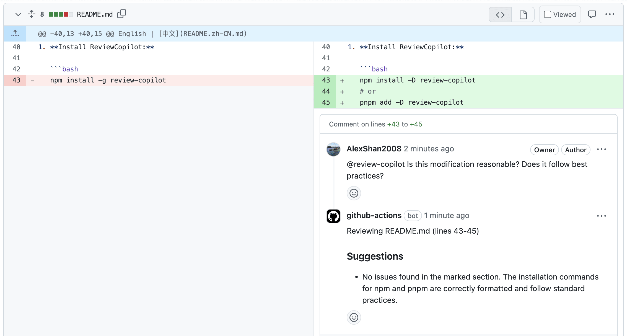Viewport: 627px width, 336px height.
Task: Open the github-actions profile link
Action: point(374,216)
